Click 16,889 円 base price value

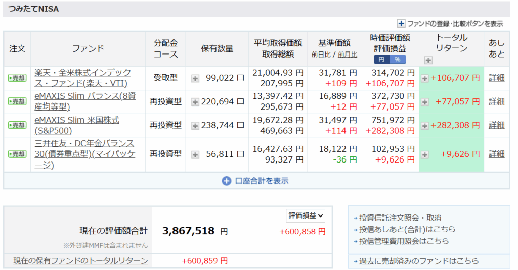[338, 96]
